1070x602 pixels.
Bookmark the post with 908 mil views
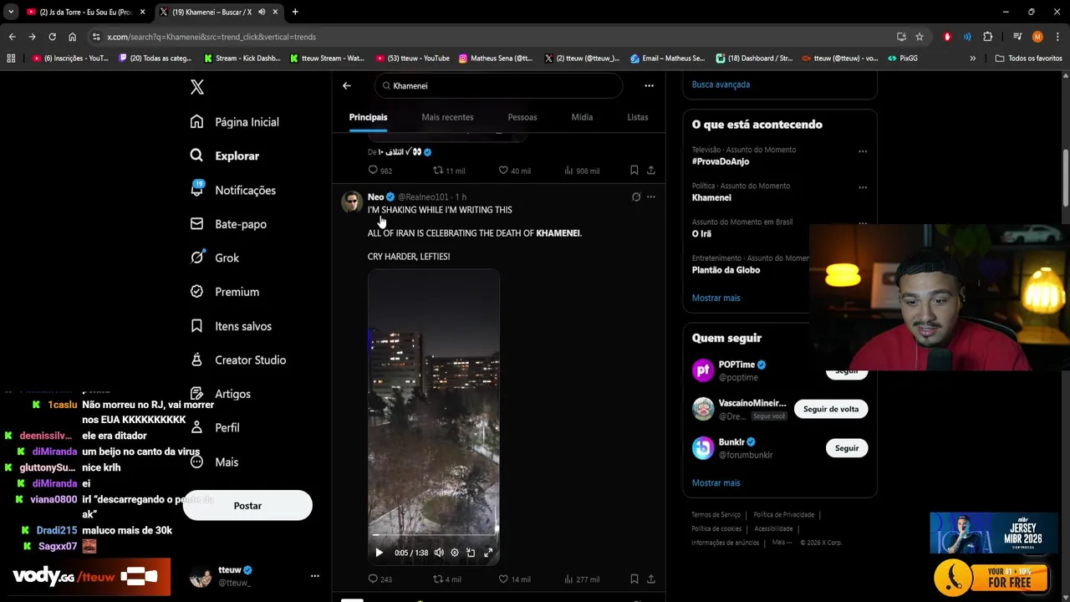[634, 171]
